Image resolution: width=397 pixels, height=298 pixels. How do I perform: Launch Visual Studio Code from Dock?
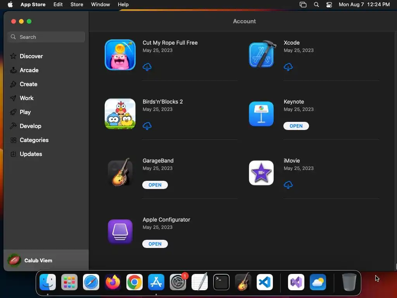[x=265, y=282]
